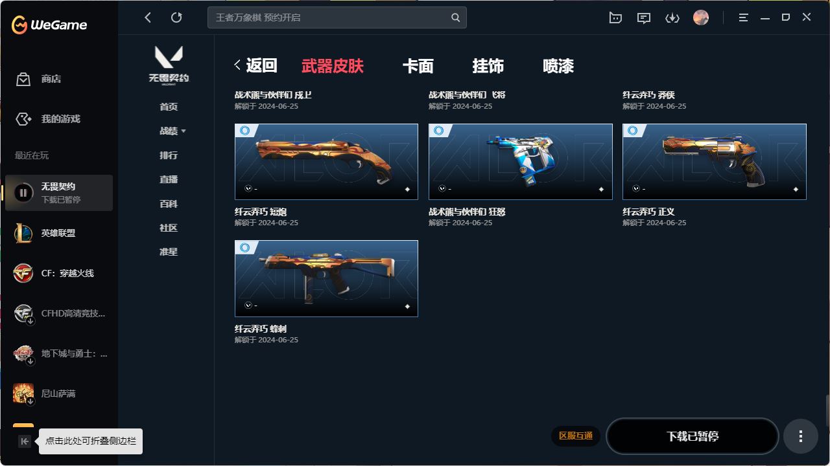Switch to the 卡面 tab
Image resolution: width=830 pixels, height=466 pixels.
(x=418, y=66)
